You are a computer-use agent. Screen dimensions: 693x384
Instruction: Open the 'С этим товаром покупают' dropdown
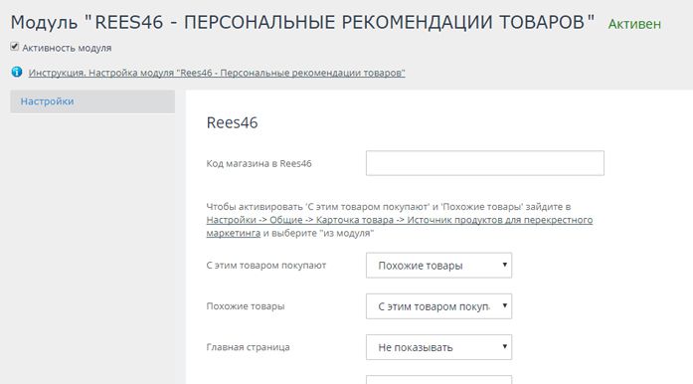click(438, 266)
